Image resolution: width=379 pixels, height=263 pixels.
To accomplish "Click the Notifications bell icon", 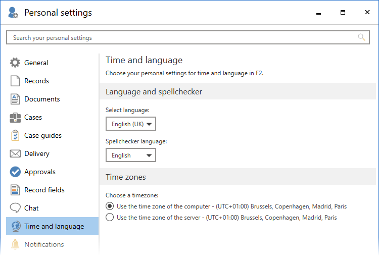I will pyautogui.click(x=15, y=244).
